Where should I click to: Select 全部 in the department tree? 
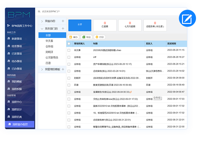coord(52,35)
